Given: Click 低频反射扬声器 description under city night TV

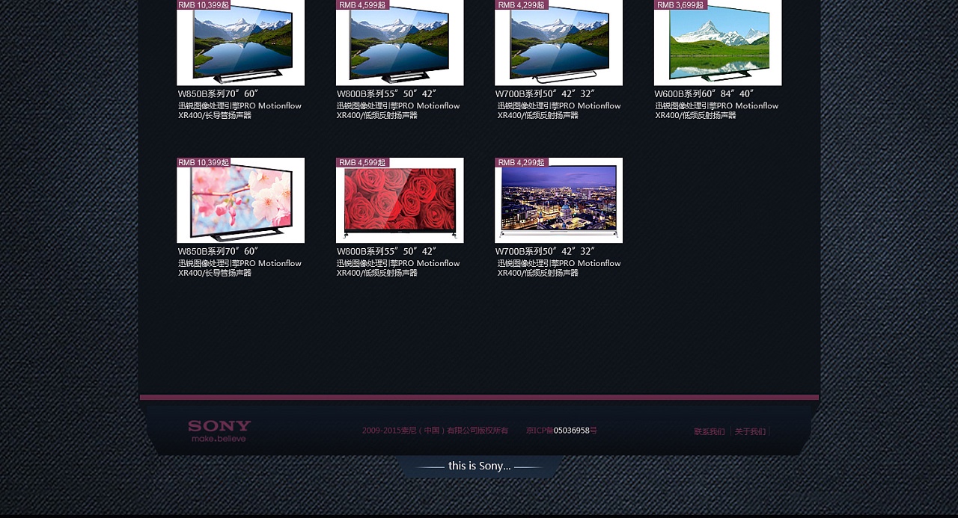Looking at the screenshot, I should tap(559, 268).
